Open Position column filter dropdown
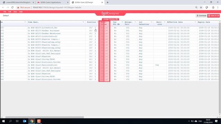 97,22
